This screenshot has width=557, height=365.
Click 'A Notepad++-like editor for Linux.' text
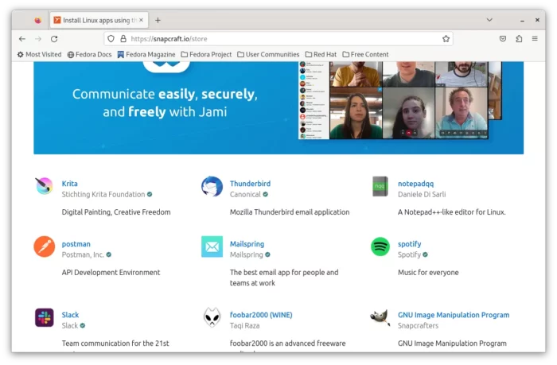[451, 212]
